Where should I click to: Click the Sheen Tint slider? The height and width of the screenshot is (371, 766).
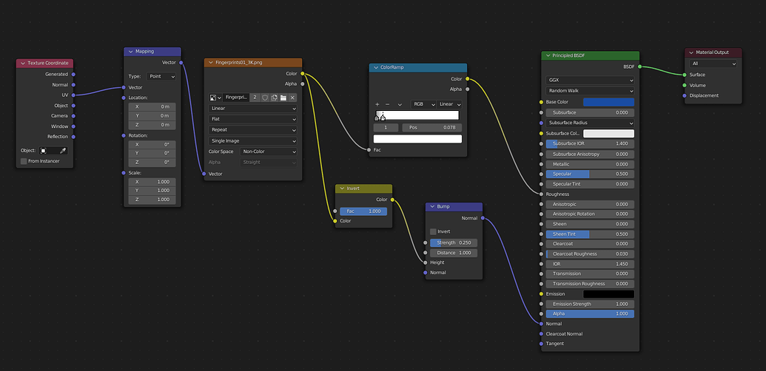590,234
